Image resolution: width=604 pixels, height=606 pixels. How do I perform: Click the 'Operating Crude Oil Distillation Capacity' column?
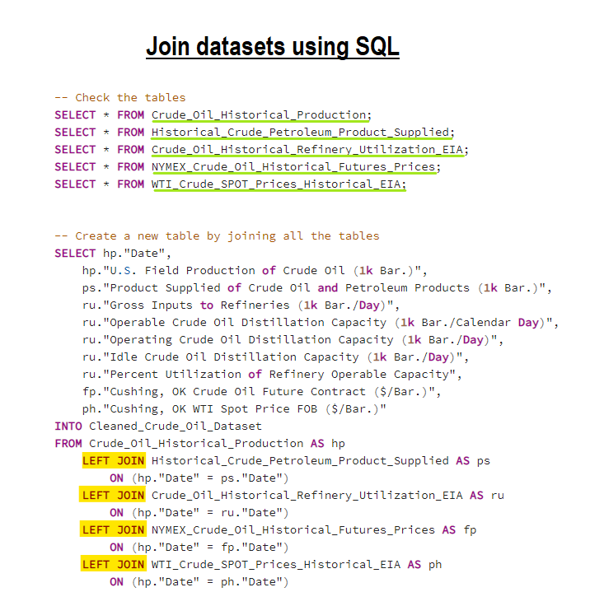tap(293, 340)
